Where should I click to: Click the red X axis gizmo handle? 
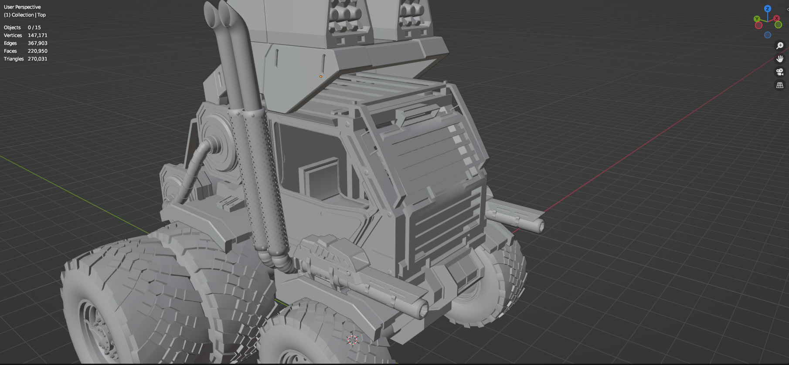click(777, 18)
